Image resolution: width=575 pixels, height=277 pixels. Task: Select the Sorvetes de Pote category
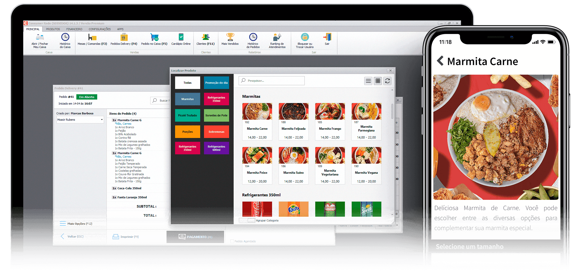coord(217,115)
